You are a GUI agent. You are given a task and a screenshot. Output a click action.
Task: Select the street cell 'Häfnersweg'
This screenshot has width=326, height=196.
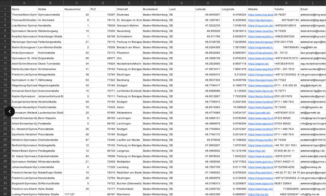click(50, 80)
